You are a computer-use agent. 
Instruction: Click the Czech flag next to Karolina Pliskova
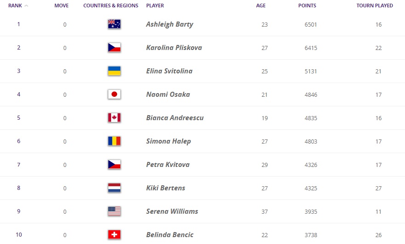114,47
